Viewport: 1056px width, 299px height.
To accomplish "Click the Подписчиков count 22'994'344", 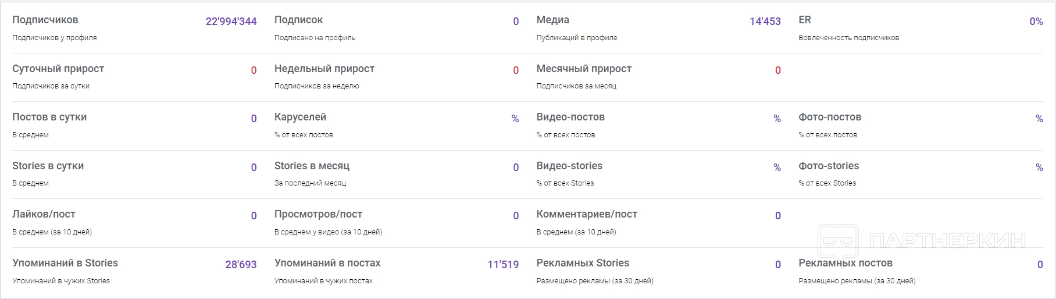I will (231, 22).
